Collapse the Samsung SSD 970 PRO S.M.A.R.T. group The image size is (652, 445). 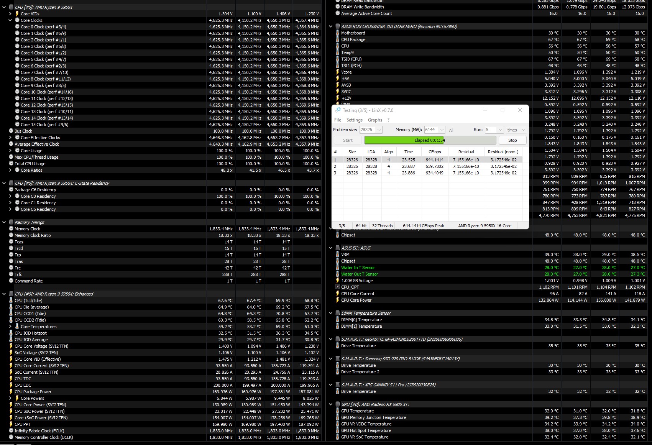click(x=331, y=359)
